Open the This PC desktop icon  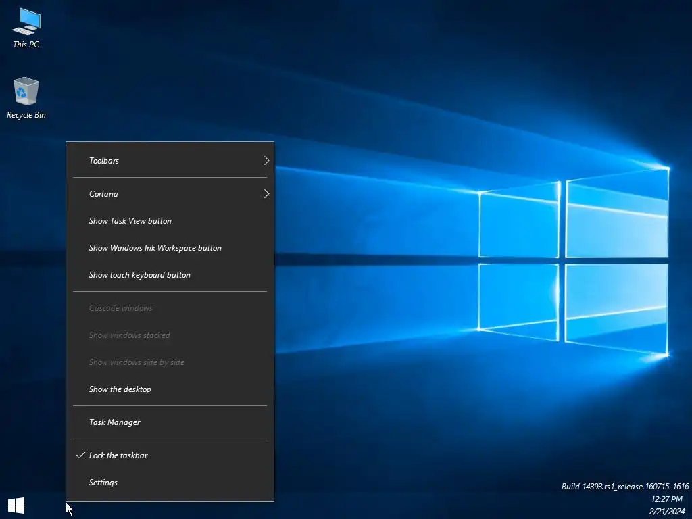(26, 28)
